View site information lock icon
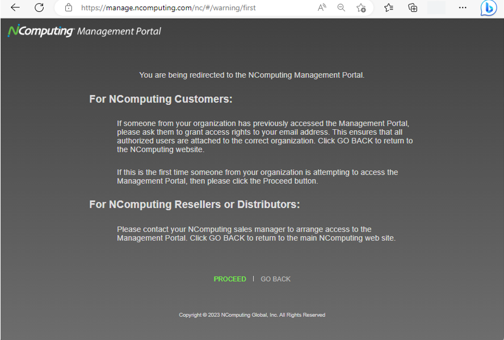Viewport: 504px width, 340px height. point(69,7)
